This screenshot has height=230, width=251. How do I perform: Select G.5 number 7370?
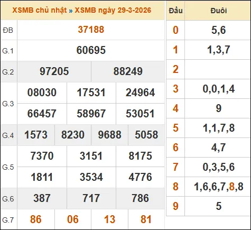42,156
